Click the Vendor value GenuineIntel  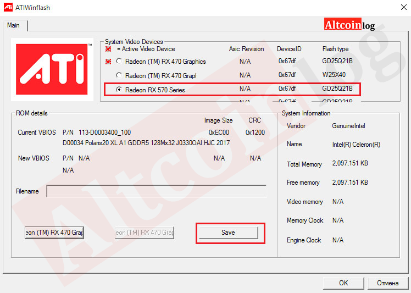(x=348, y=126)
